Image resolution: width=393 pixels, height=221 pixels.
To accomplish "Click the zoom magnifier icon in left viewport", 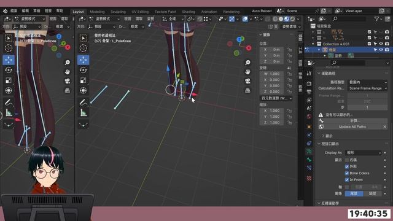I will pyautogui.click(x=68, y=63).
